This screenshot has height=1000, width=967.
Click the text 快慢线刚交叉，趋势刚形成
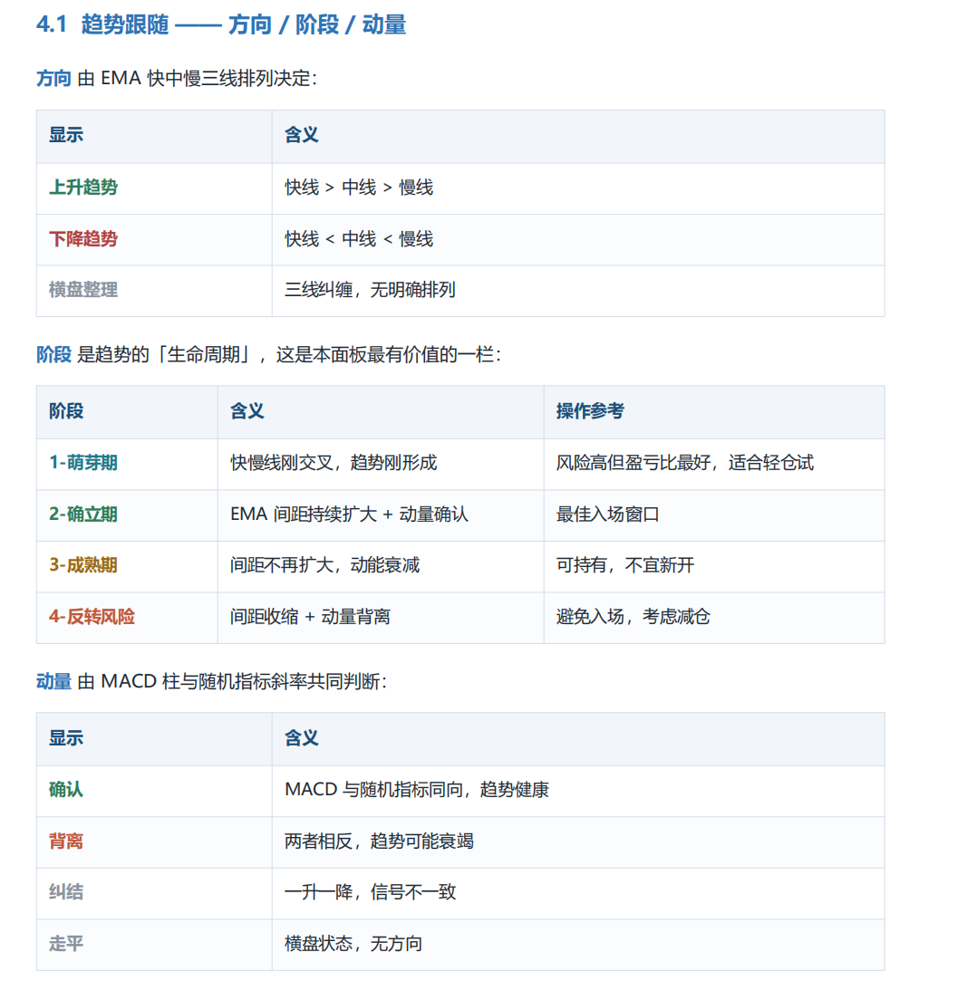pyautogui.click(x=334, y=463)
